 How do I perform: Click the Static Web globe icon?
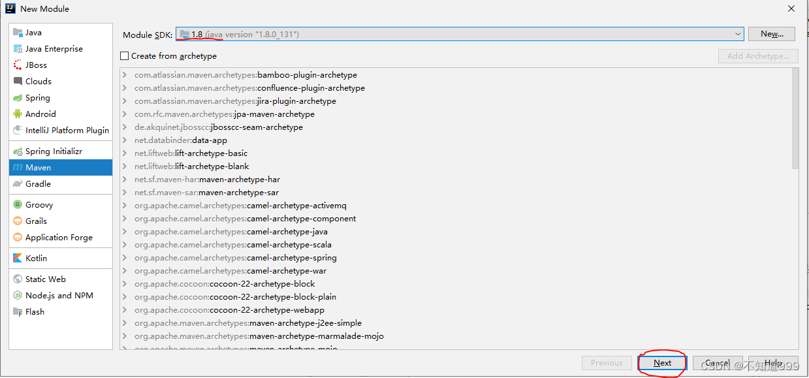click(x=18, y=279)
